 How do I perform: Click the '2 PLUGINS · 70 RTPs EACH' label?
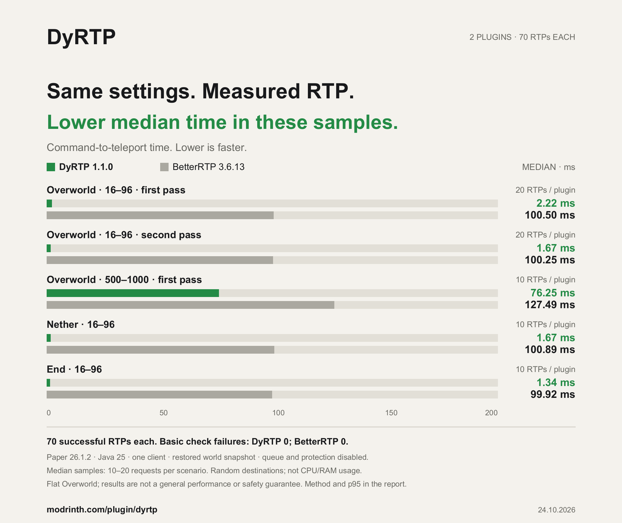[x=522, y=37]
